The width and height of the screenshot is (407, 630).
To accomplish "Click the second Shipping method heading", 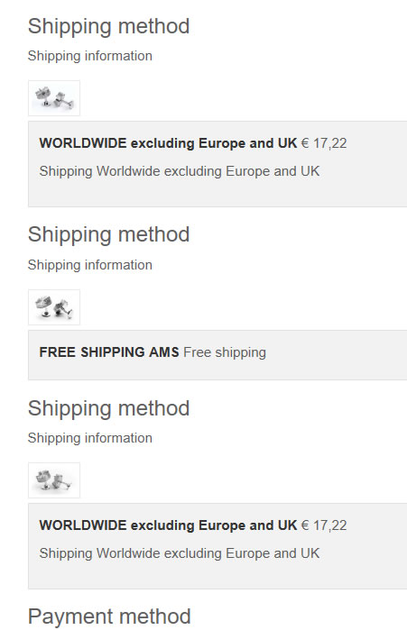I will 108,234.
